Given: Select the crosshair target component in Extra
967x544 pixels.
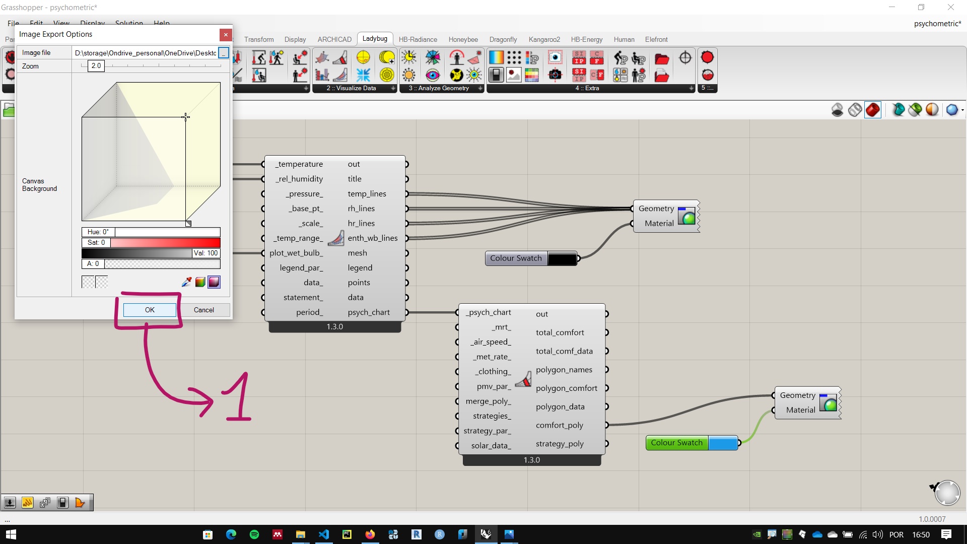Looking at the screenshot, I should [685, 57].
